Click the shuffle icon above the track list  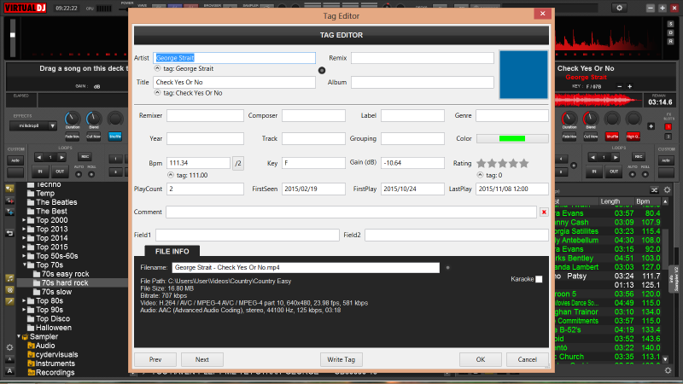click(x=654, y=189)
